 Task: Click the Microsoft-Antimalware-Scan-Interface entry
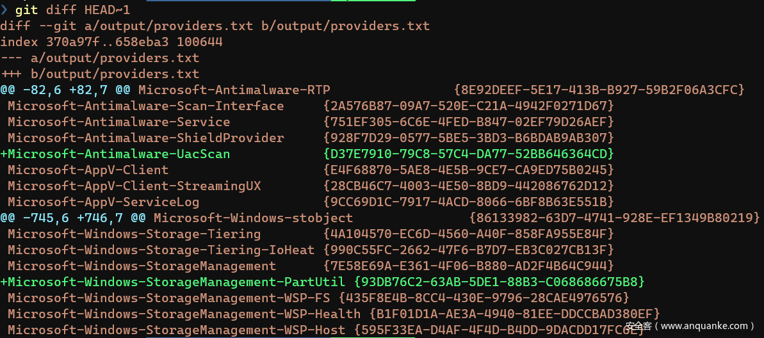[x=145, y=106]
